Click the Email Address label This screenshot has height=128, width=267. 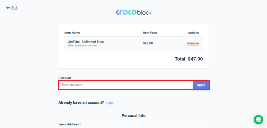pyautogui.click(x=69, y=124)
